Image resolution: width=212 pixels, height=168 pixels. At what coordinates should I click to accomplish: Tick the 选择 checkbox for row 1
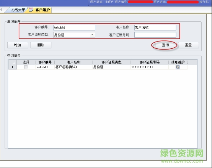pos(26,67)
